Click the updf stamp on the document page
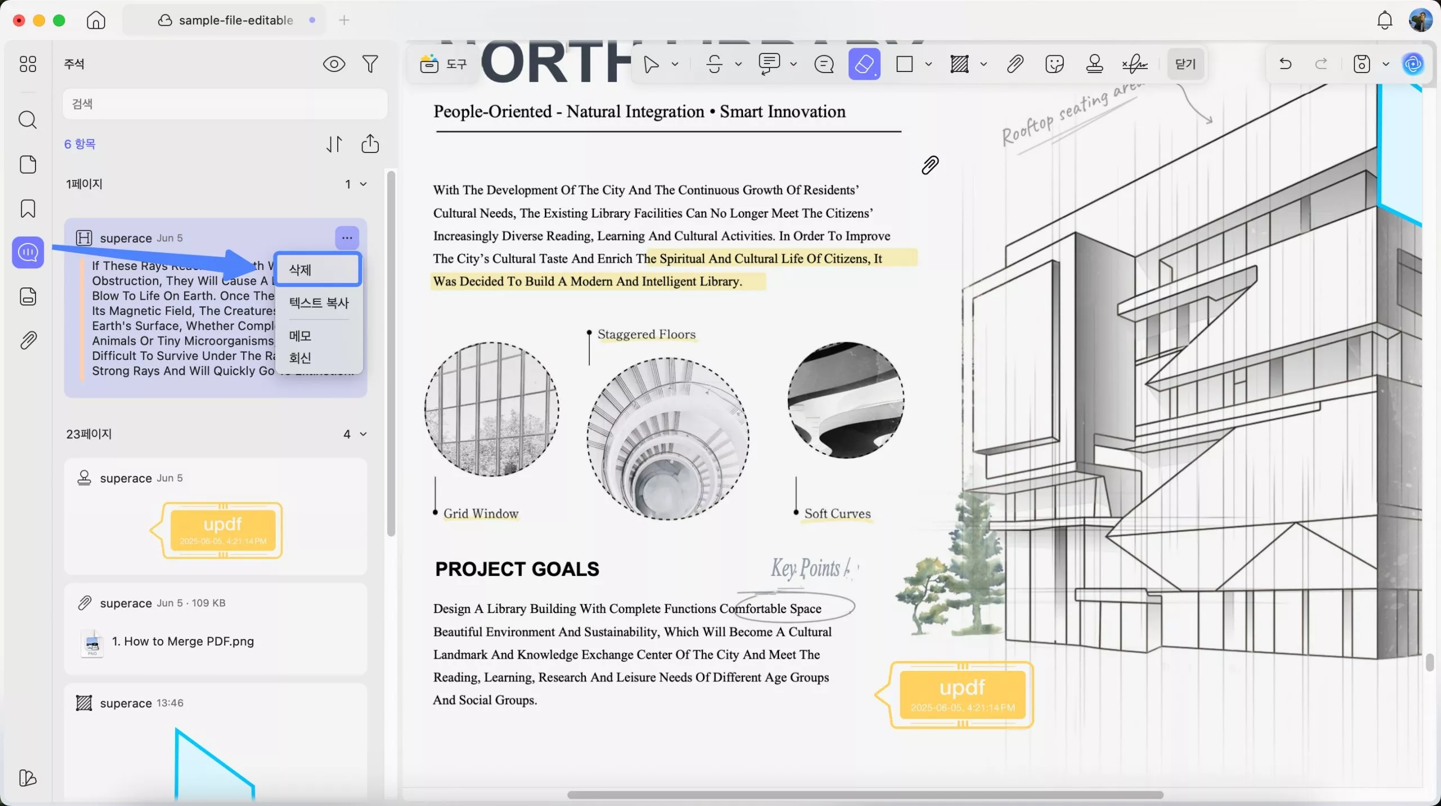This screenshot has height=806, width=1441. coord(955,695)
